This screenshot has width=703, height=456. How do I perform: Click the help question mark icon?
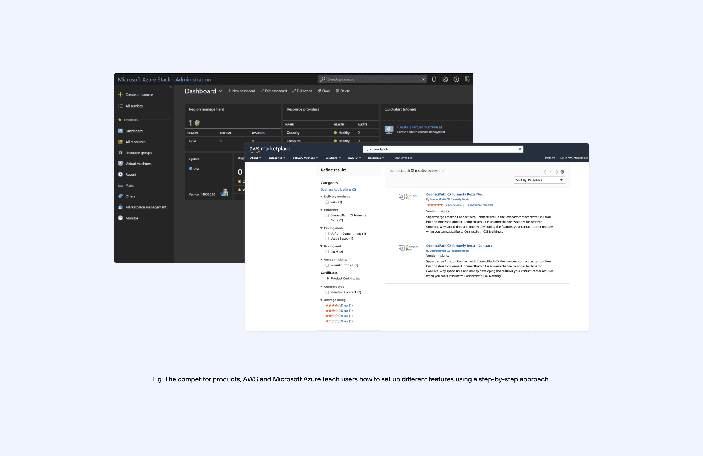(456, 79)
